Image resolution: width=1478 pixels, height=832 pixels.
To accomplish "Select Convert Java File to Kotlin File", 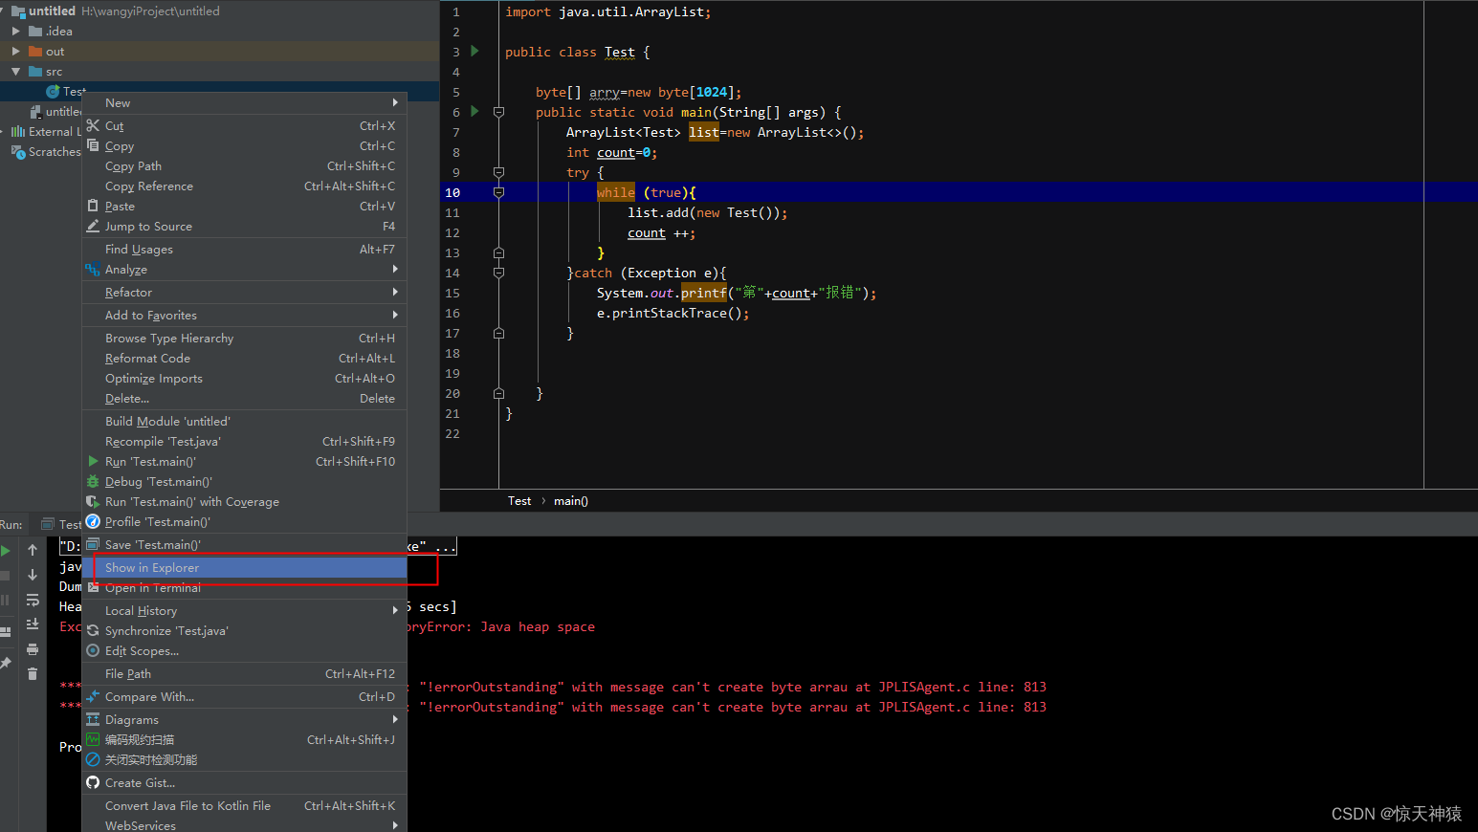I will 244,805.
